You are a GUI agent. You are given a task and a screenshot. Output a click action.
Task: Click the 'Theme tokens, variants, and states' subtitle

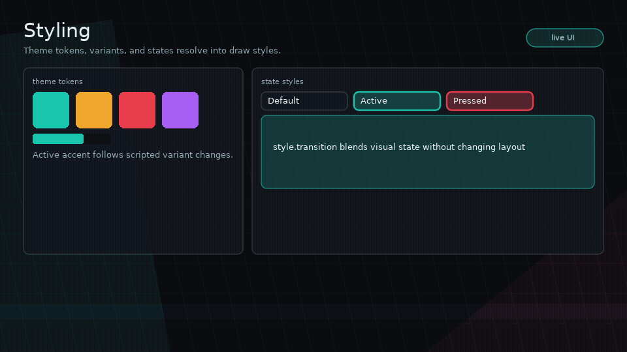(x=152, y=51)
